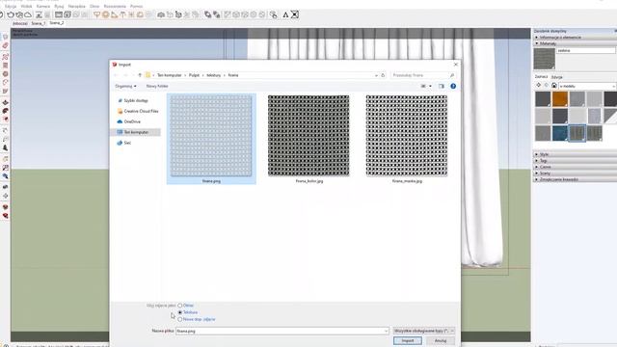This screenshot has width=617, height=347.
Task: Open the Widok menu
Action: [26, 7]
